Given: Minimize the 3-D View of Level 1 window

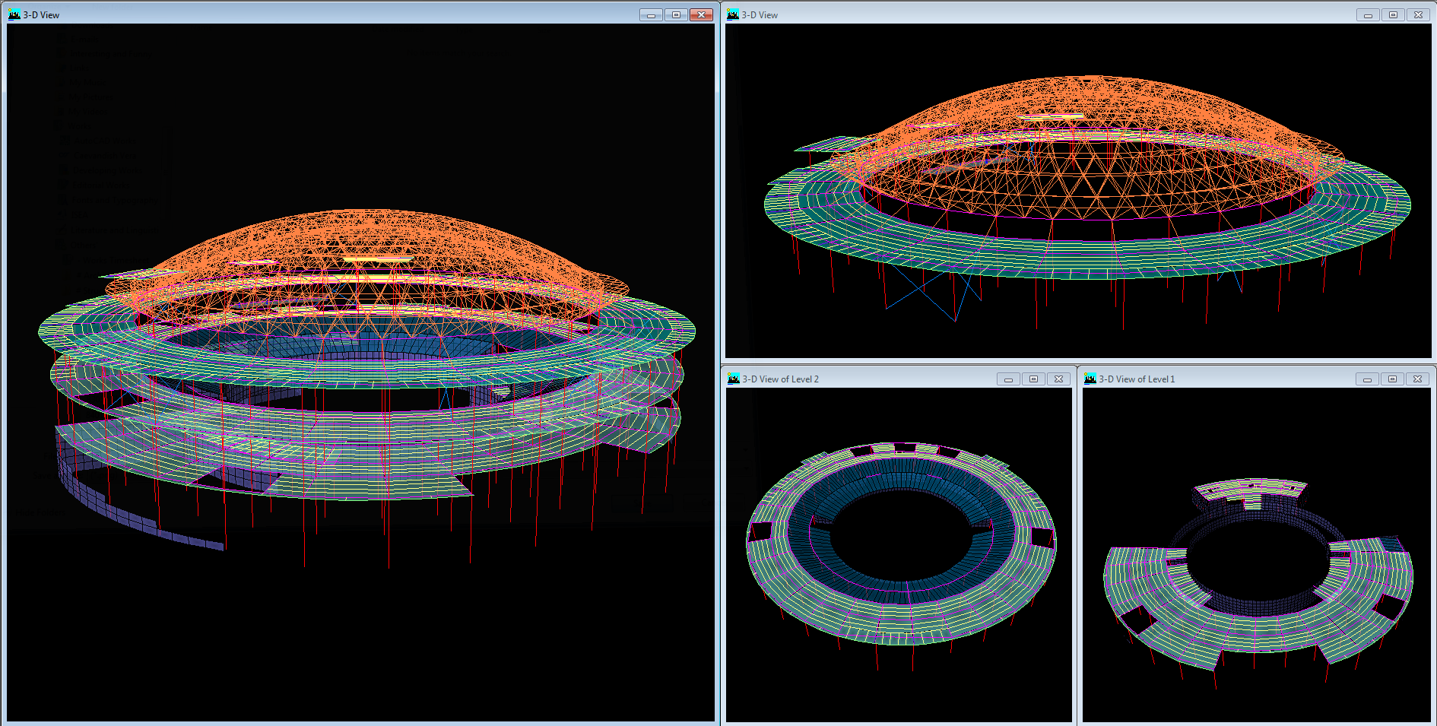Looking at the screenshot, I should point(1367,379).
